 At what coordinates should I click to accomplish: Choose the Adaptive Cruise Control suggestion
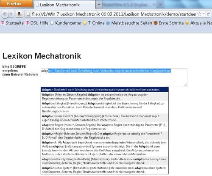coord(105,118)
